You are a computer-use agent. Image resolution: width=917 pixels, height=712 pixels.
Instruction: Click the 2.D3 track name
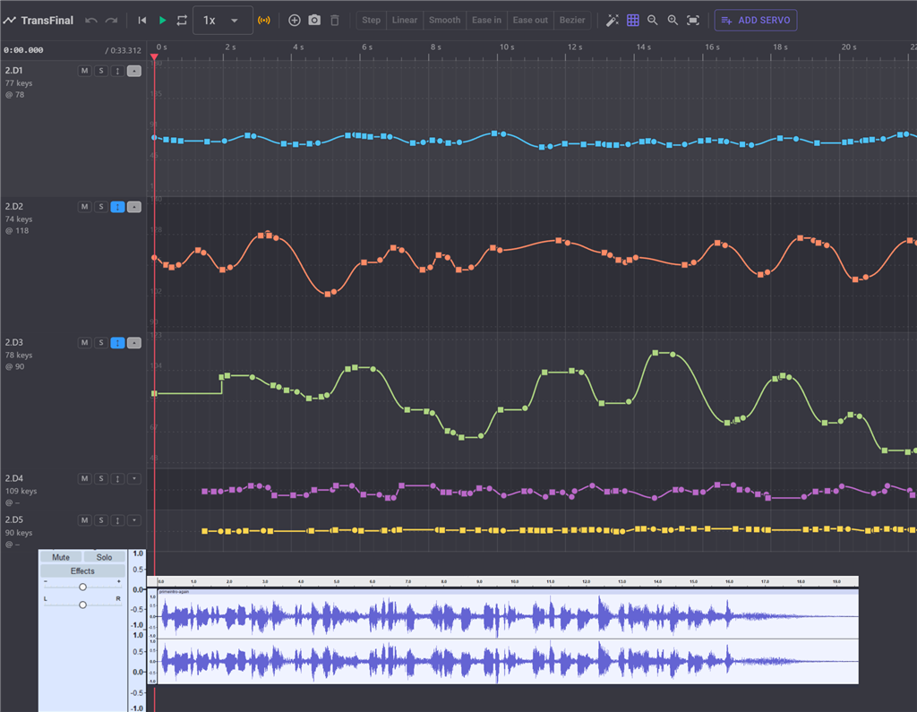point(14,342)
